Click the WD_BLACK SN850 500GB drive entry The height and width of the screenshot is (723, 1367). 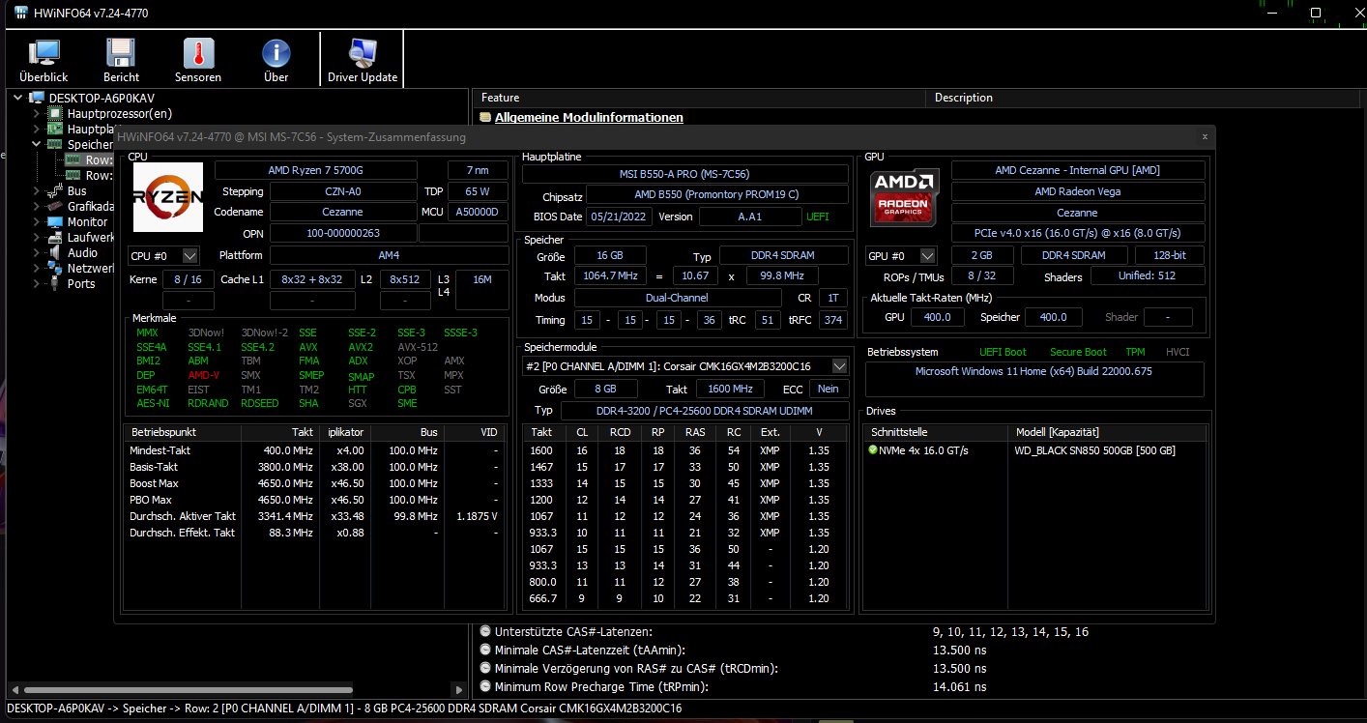point(1094,450)
